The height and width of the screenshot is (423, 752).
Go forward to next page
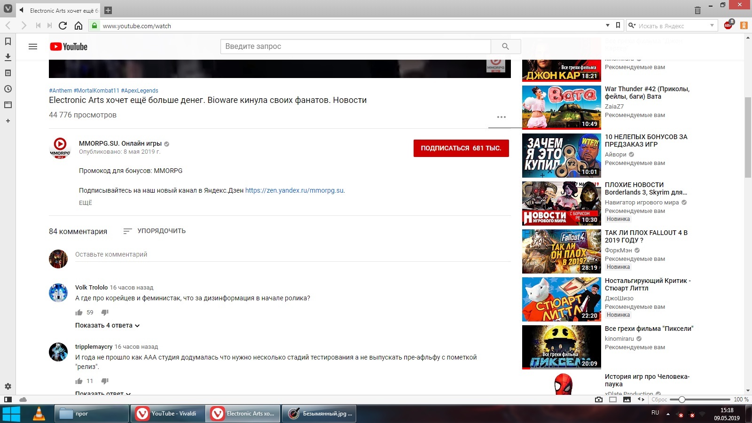tap(23, 25)
